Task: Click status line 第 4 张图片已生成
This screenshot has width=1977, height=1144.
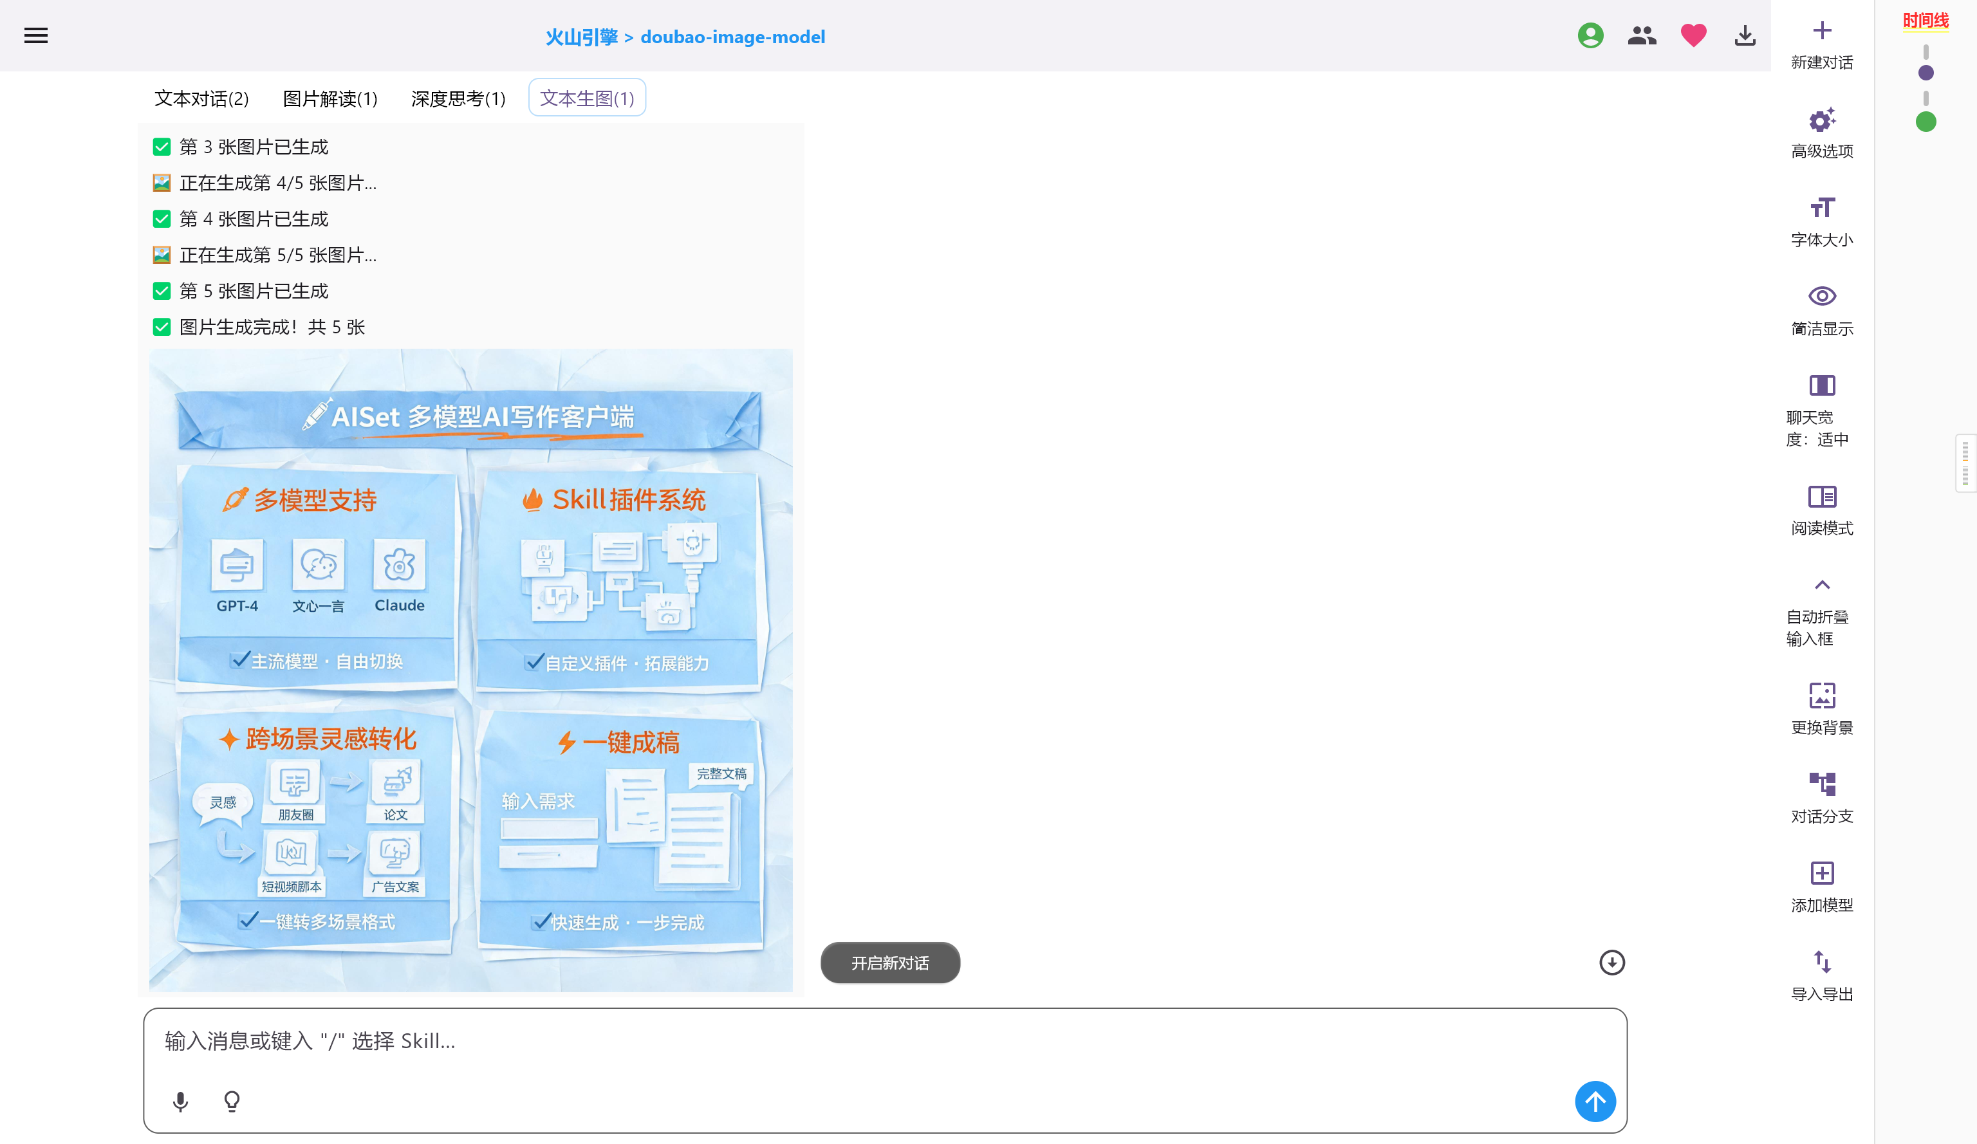Action: (x=241, y=219)
